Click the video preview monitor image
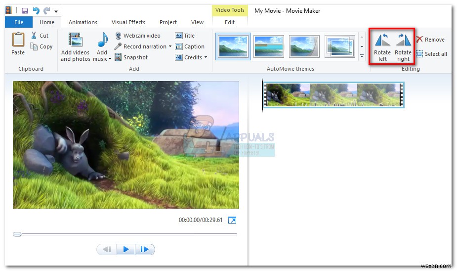Viewport: 457px width, 271px height. [126, 145]
